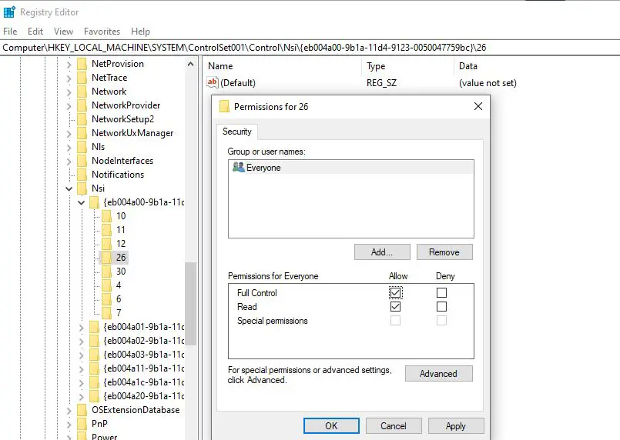Click folder icon of subkey 7

click(106, 313)
